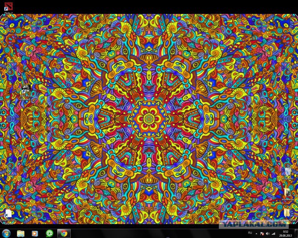Click the RU language indicator
Viewport: 298px width, 238px height.
pyautogui.click(x=250, y=233)
